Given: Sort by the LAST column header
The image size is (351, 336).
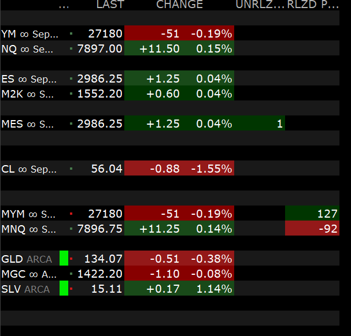Looking at the screenshot, I should point(110,5).
